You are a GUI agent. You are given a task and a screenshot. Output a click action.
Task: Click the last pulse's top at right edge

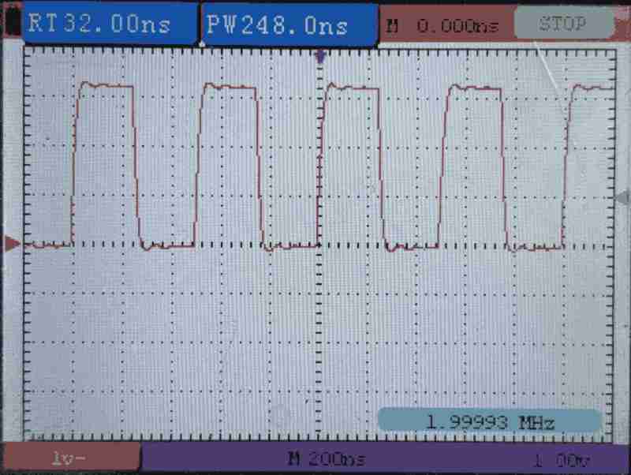click(592, 88)
